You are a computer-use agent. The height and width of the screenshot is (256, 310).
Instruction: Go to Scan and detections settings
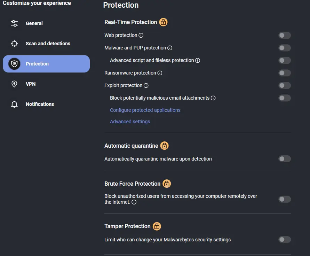click(46, 44)
